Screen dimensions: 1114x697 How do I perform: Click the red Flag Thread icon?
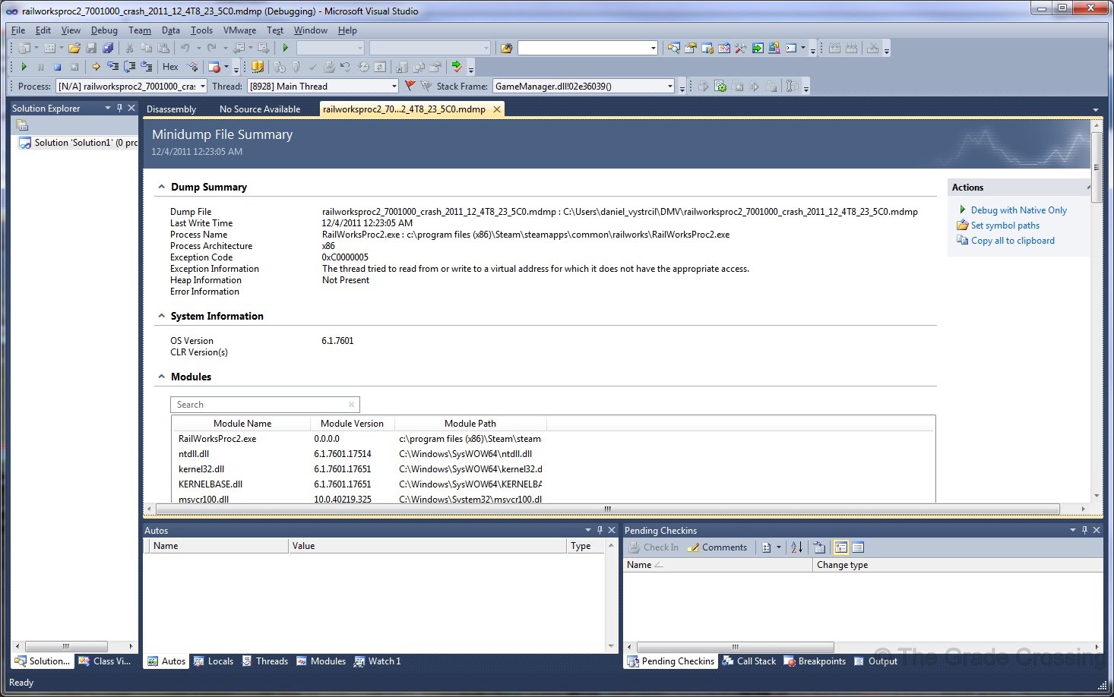(410, 86)
